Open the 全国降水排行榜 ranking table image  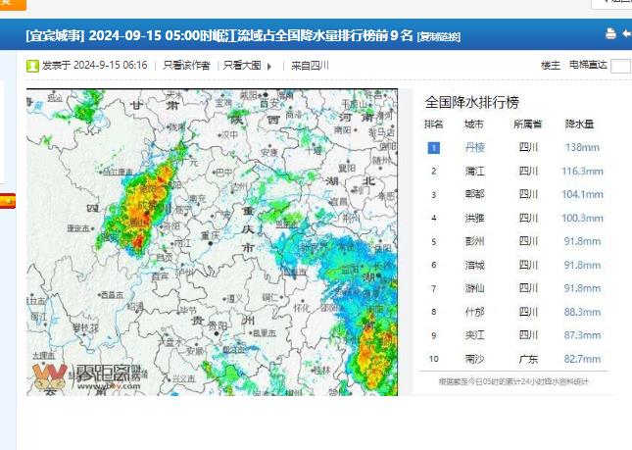click(x=514, y=242)
